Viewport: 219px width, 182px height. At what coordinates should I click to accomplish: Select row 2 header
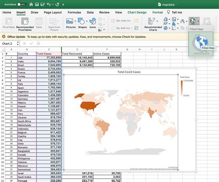(x=2, y=58)
